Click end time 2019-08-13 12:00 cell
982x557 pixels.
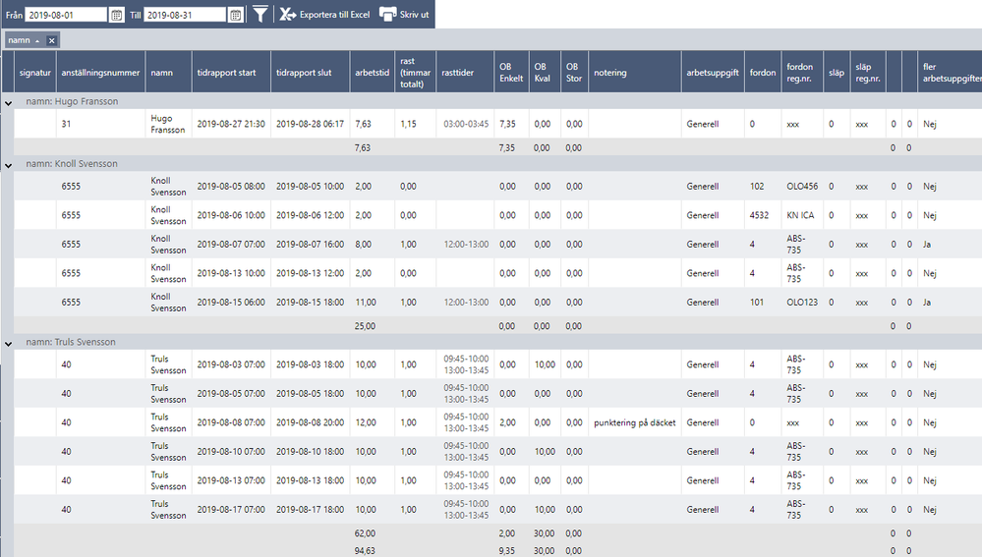pyautogui.click(x=310, y=273)
